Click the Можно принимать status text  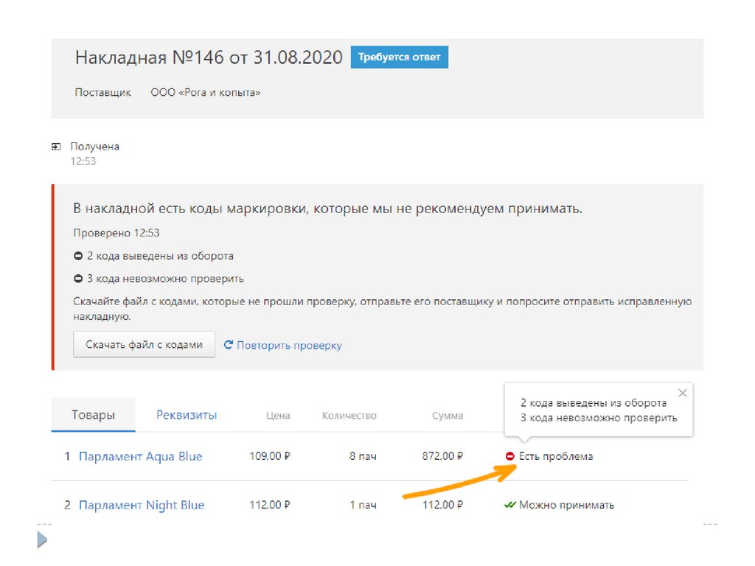pyautogui.click(x=566, y=506)
